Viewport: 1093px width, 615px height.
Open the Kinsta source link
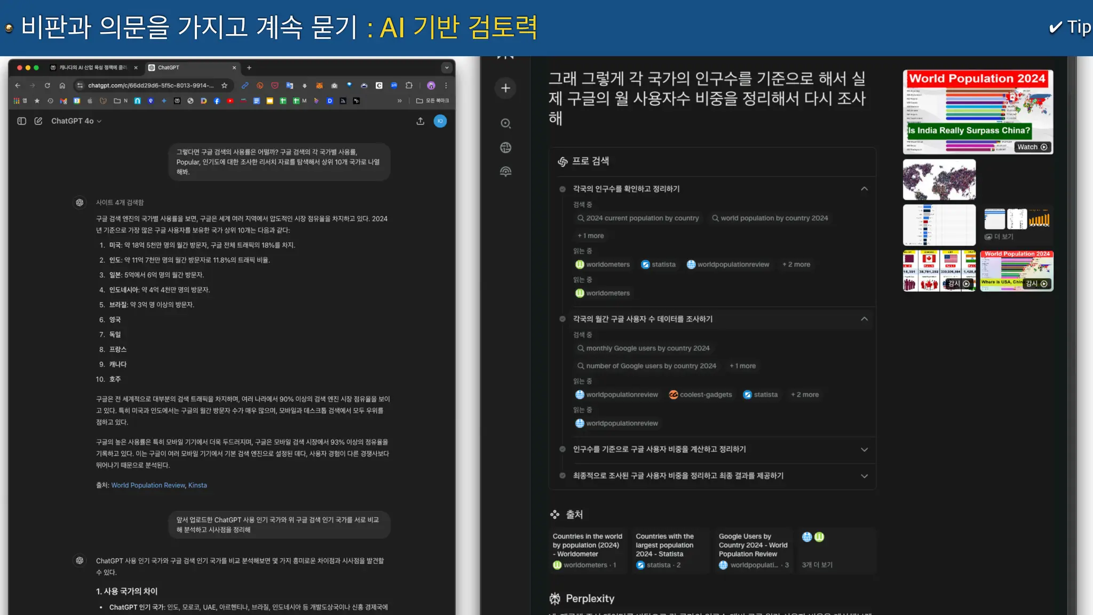tap(197, 485)
